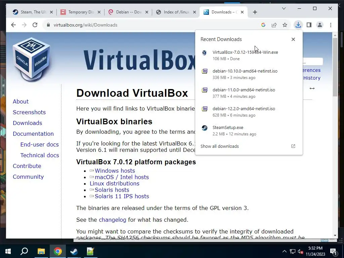Click the Solaris hosts link
Image resolution: width=344 pixels, height=258 pixels.
coord(112,190)
